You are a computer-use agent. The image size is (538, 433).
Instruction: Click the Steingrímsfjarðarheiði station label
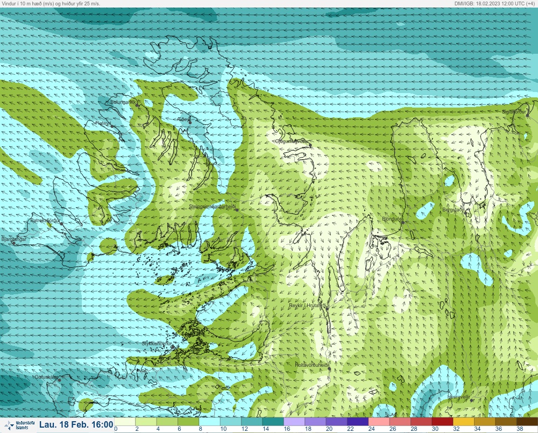pos(213,207)
